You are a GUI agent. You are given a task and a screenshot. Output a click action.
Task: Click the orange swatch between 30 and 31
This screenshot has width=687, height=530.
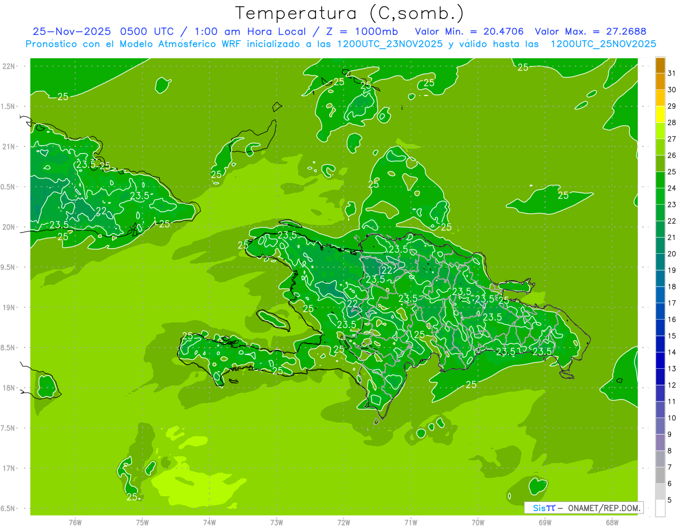(x=660, y=81)
